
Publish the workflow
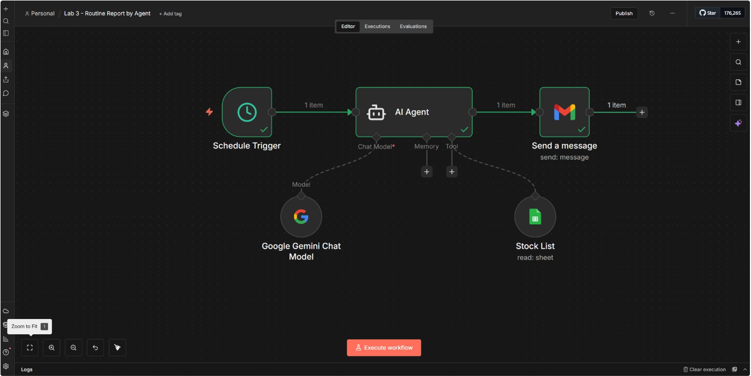624,13
